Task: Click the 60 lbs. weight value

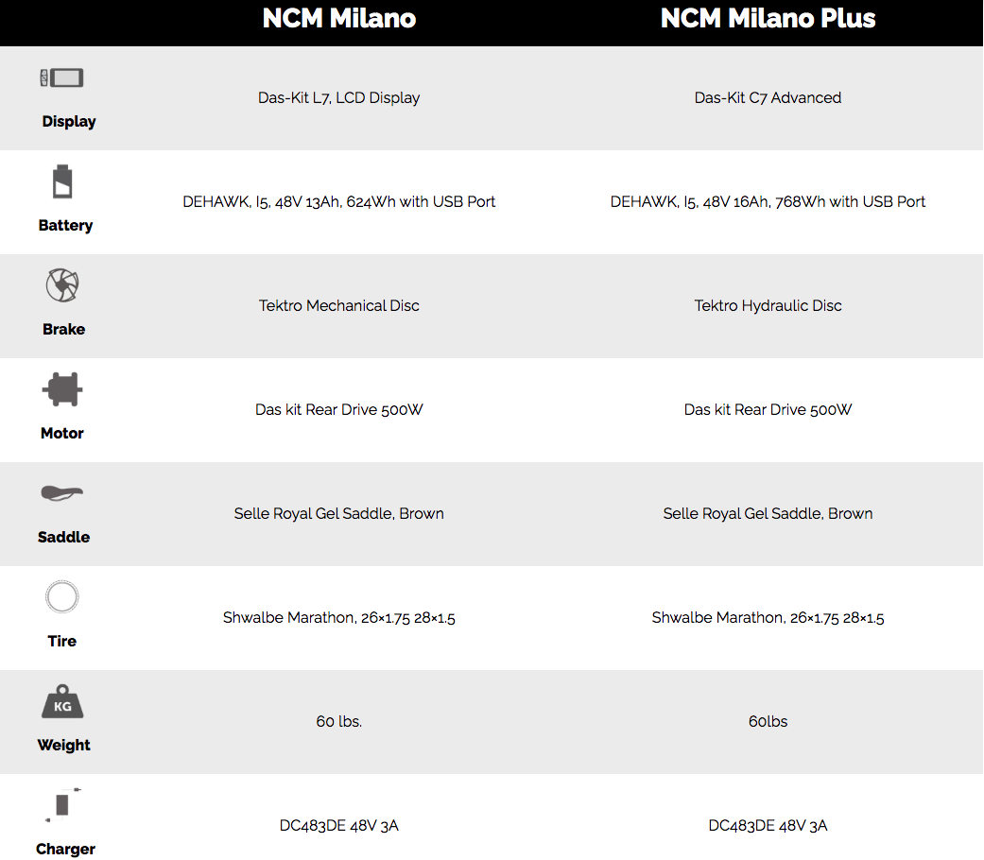Action: (x=338, y=721)
